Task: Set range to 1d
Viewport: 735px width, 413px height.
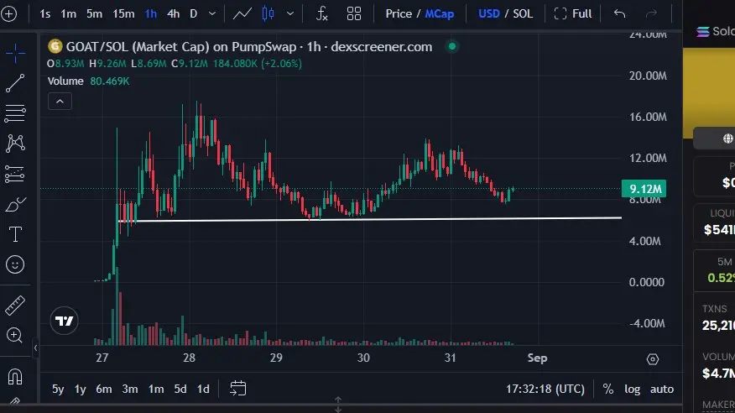Action: 203,389
